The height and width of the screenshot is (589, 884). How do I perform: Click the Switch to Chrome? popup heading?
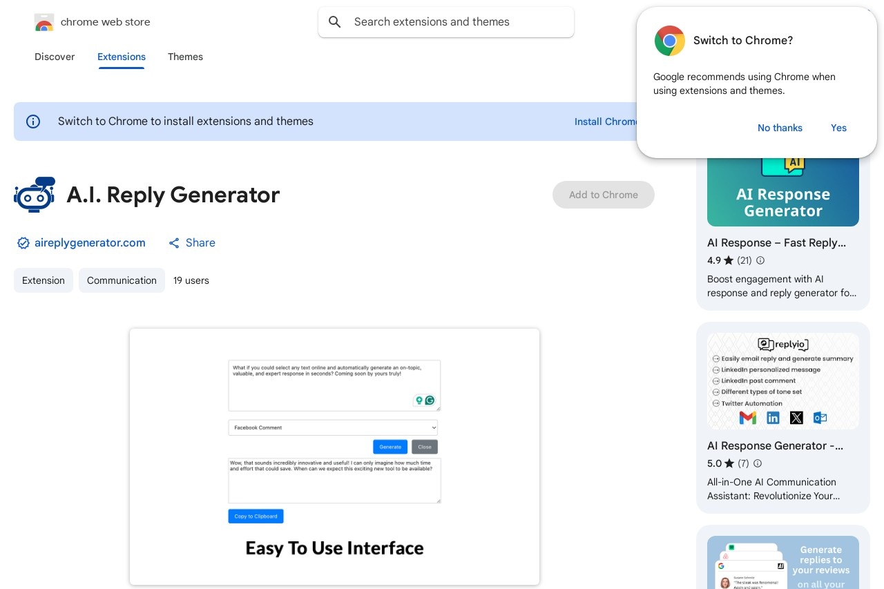743,41
